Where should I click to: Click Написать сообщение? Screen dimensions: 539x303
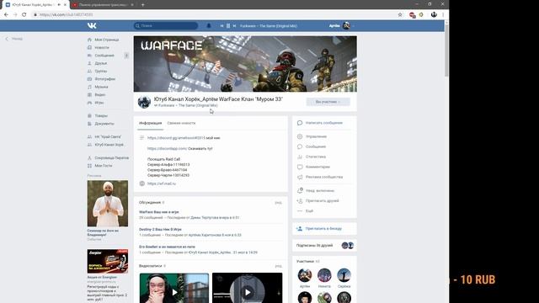[x=323, y=123]
